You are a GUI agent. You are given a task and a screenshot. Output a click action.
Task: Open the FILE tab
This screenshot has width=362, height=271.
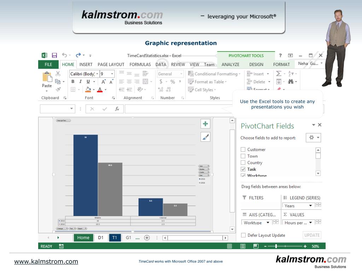pos(48,65)
